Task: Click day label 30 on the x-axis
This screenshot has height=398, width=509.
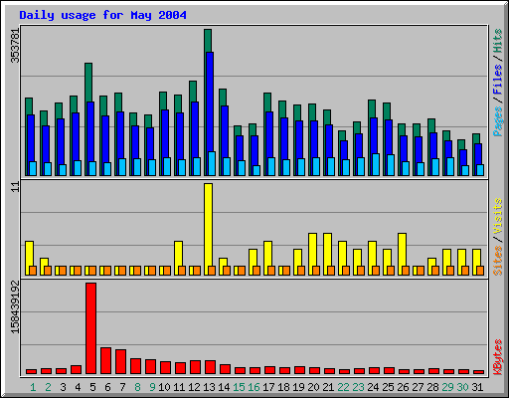Action: coord(462,387)
